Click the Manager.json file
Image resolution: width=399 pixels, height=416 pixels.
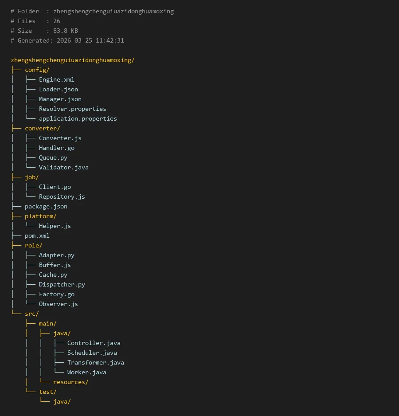point(60,99)
